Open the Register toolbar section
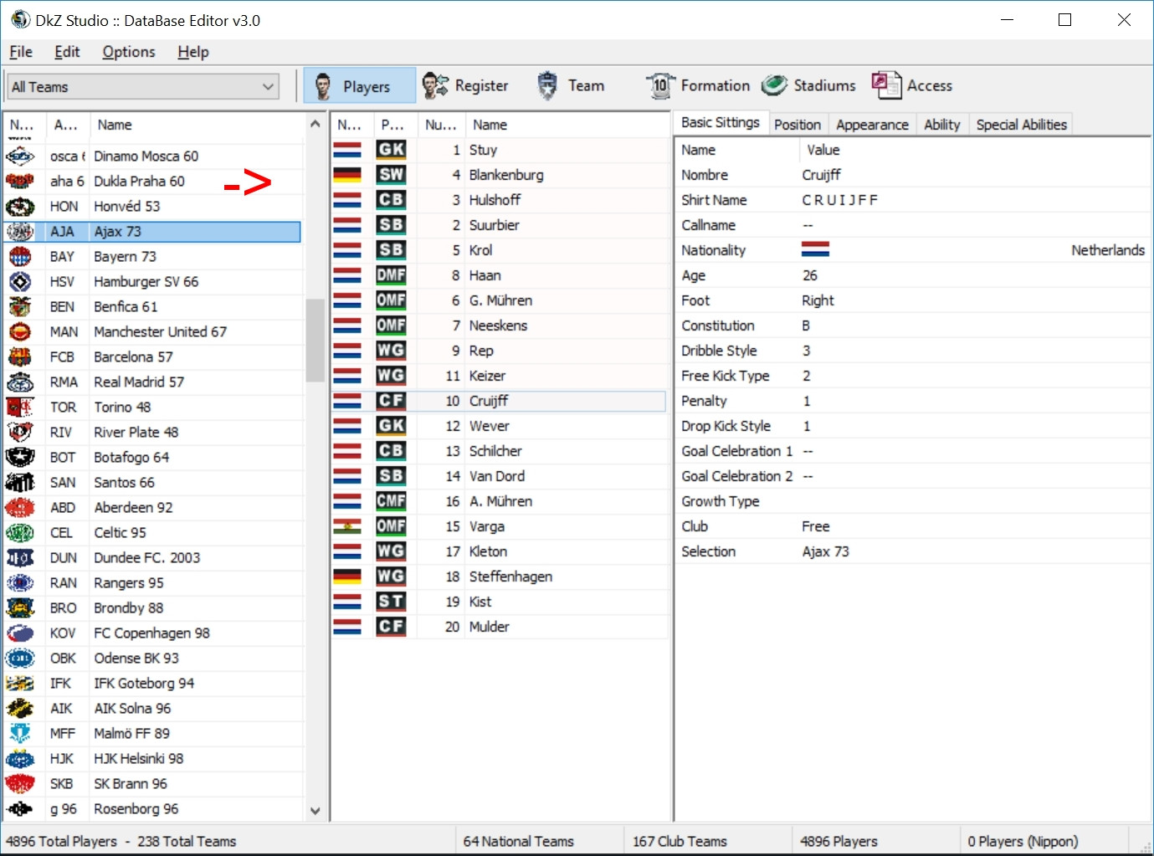The image size is (1154, 856). pyautogui.click(x=465, y=85)
